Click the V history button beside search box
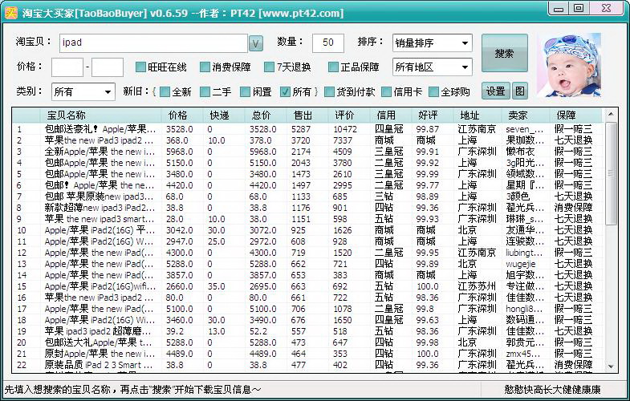Screen dimensions: 630x401 pos(255,43)
